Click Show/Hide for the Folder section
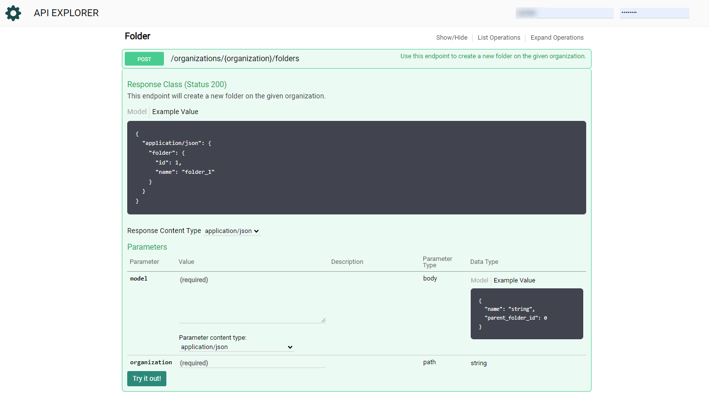 tap(451, 38)
